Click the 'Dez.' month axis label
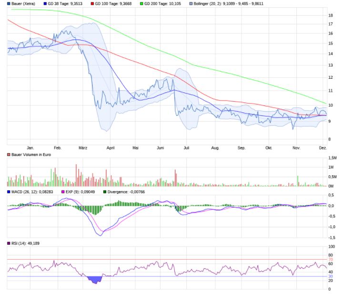 point(323,148)
